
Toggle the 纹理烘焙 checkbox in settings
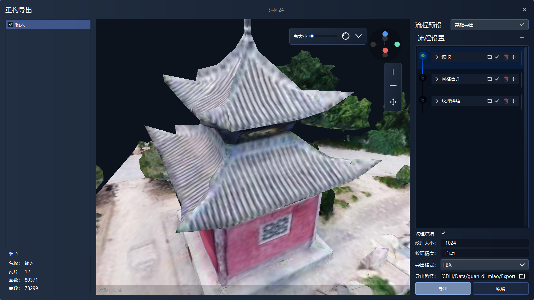(x=443, y=233)
